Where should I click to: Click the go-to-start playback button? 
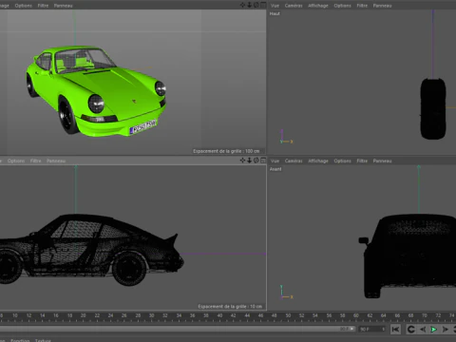[x=395, y=330]
